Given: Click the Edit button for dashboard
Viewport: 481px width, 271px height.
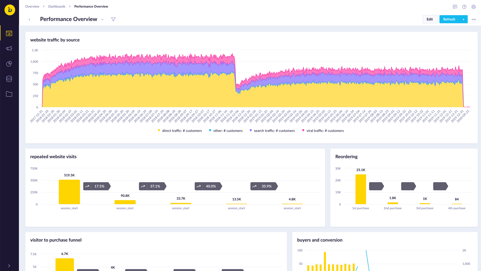Looking at the screenshot, I should 429,19.
